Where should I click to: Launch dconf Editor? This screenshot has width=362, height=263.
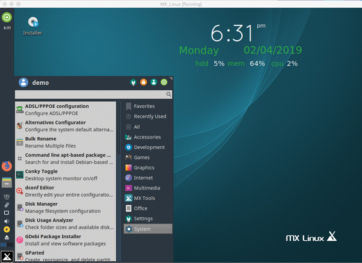point(66,191)
